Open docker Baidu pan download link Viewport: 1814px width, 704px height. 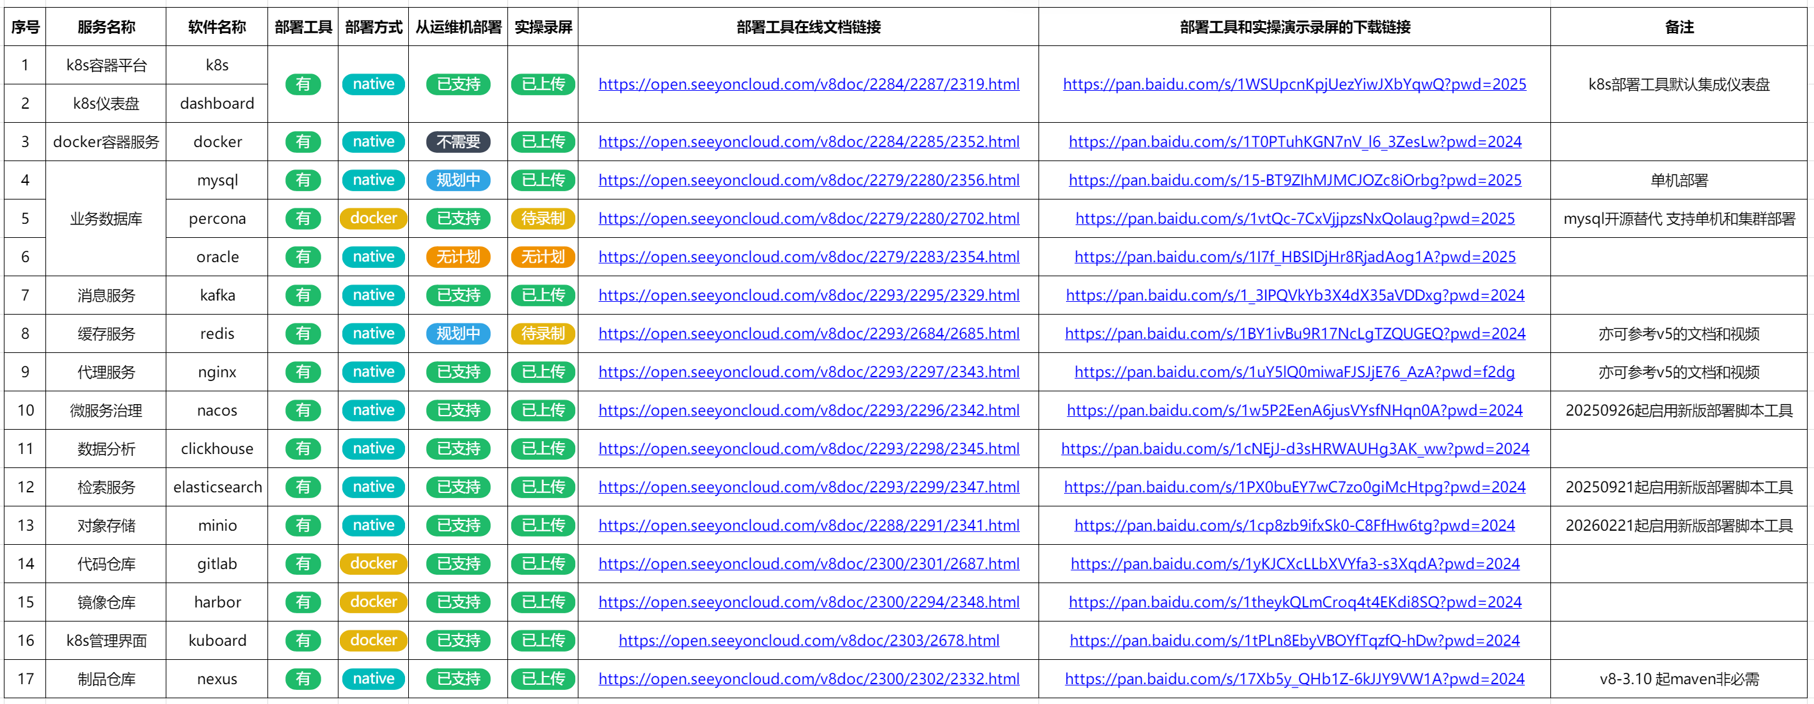click(1294, 142)
